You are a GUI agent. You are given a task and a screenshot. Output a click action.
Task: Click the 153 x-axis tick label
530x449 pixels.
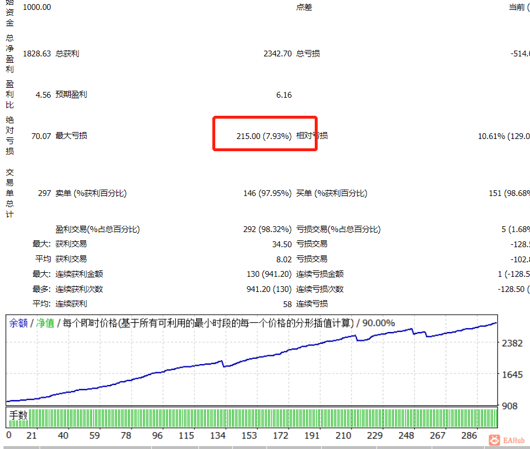point(249,436)
